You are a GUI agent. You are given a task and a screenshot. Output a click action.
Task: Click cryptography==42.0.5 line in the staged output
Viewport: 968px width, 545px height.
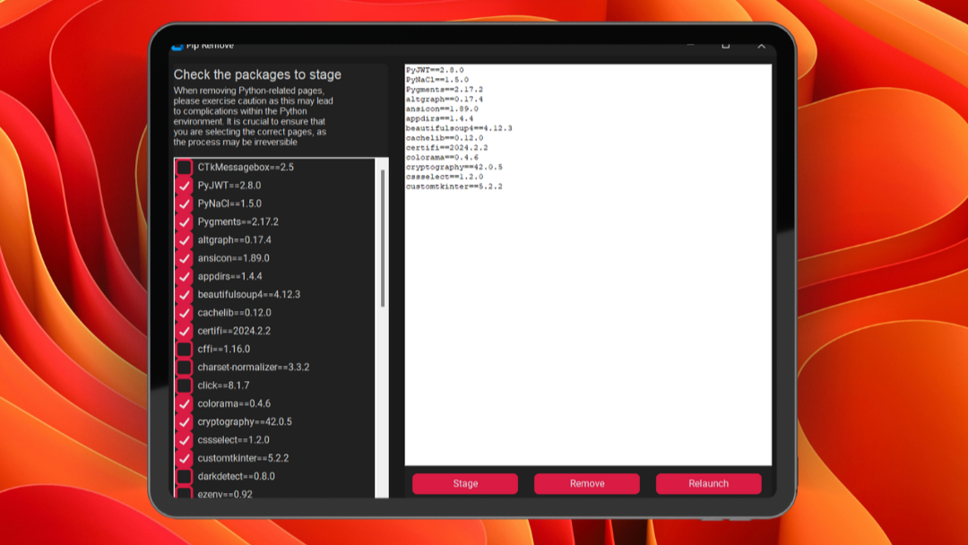454,168
